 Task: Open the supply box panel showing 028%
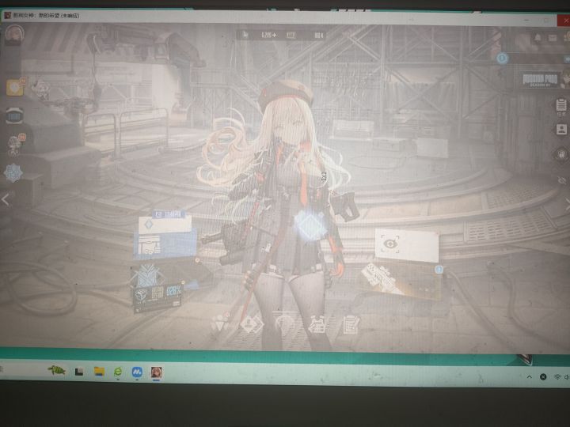click(158, 297)
